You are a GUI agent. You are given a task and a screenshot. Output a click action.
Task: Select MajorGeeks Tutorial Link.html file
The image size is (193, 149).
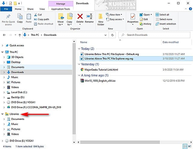(101, 70)
